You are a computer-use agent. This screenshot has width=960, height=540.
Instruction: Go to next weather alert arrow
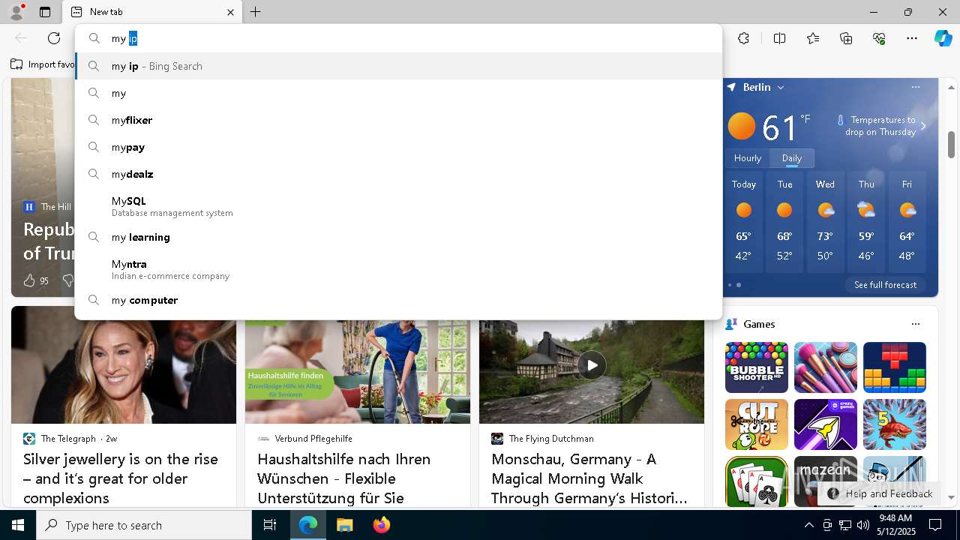point(923,126)
